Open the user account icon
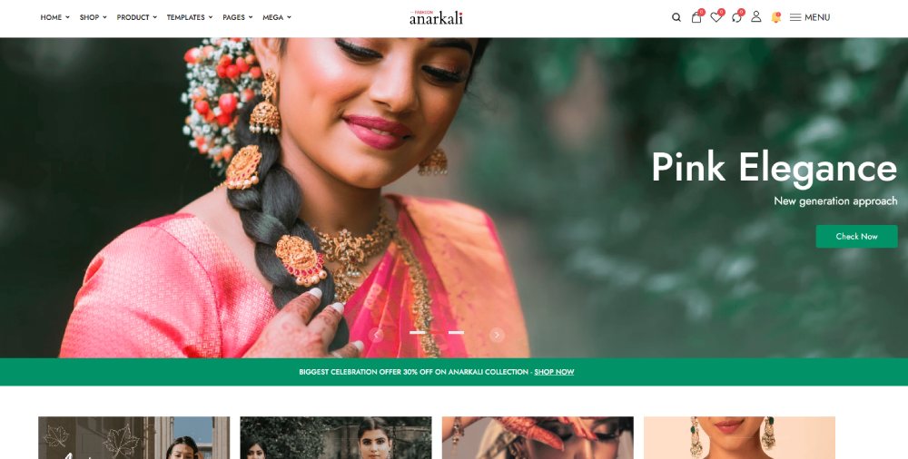 [755, 17]
